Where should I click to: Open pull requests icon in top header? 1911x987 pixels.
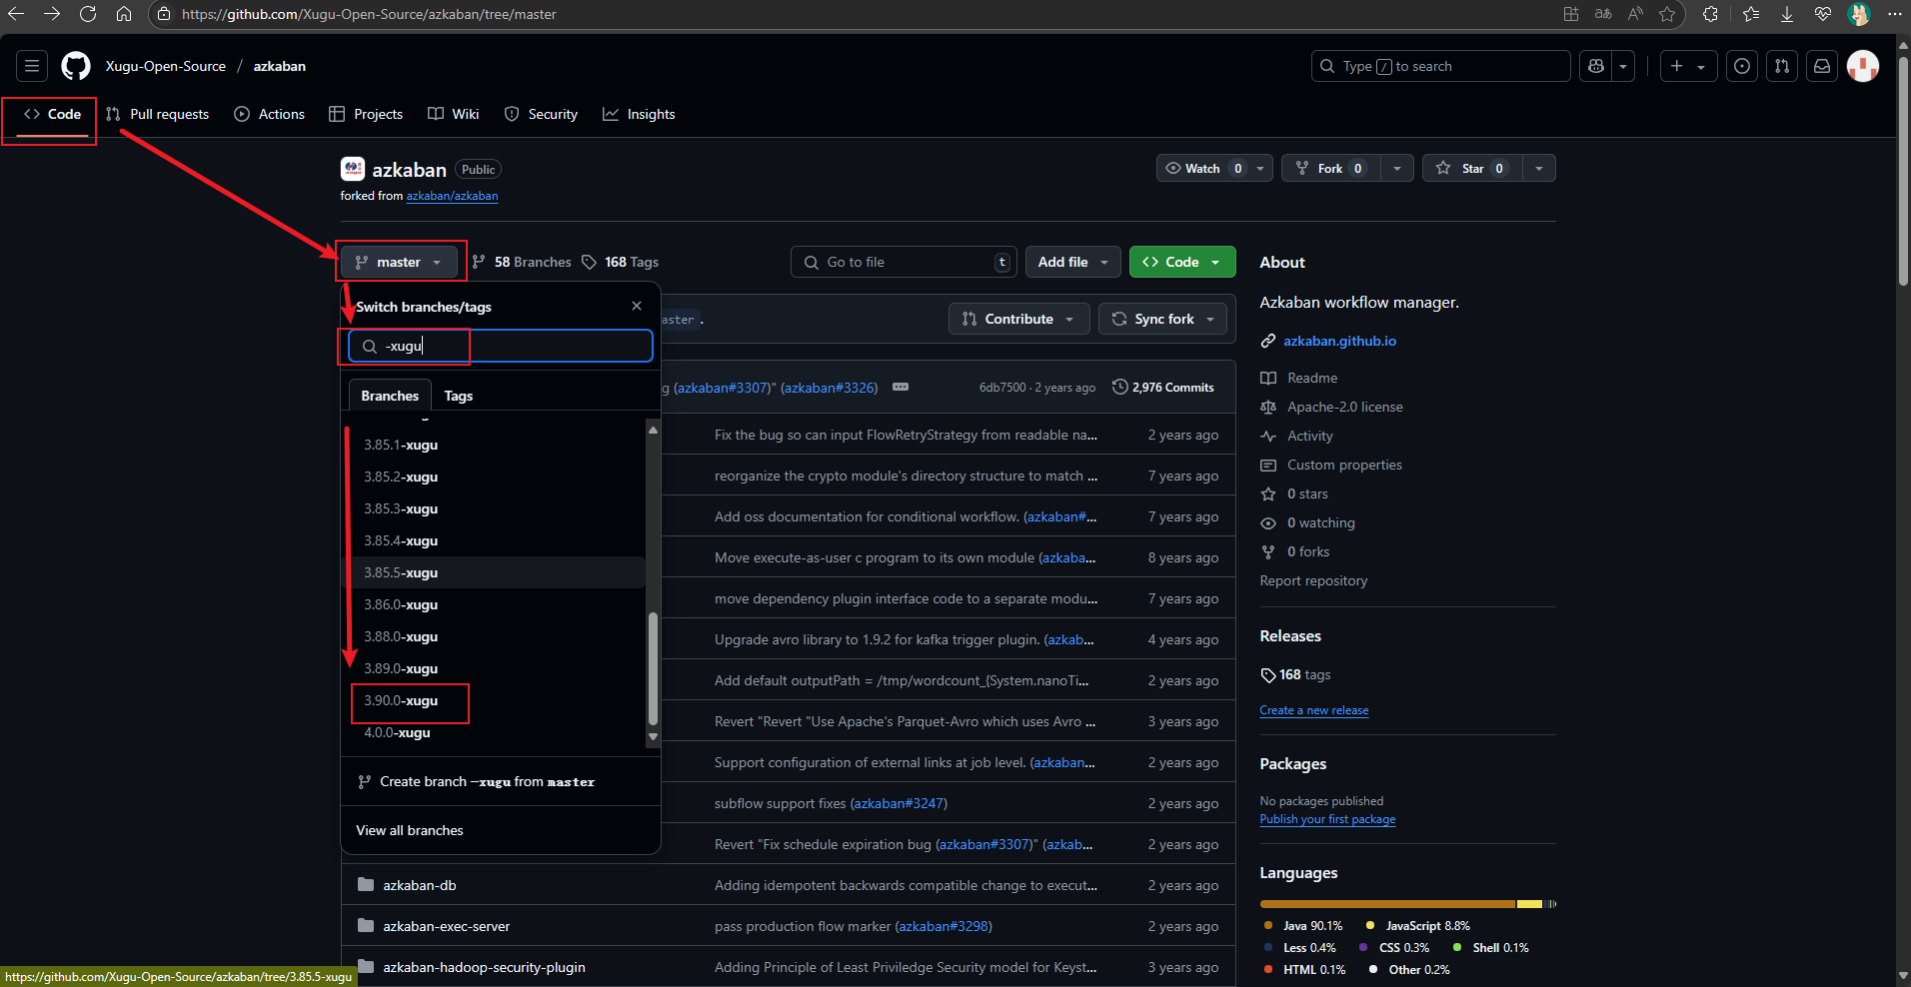[x=1782, y=66]
